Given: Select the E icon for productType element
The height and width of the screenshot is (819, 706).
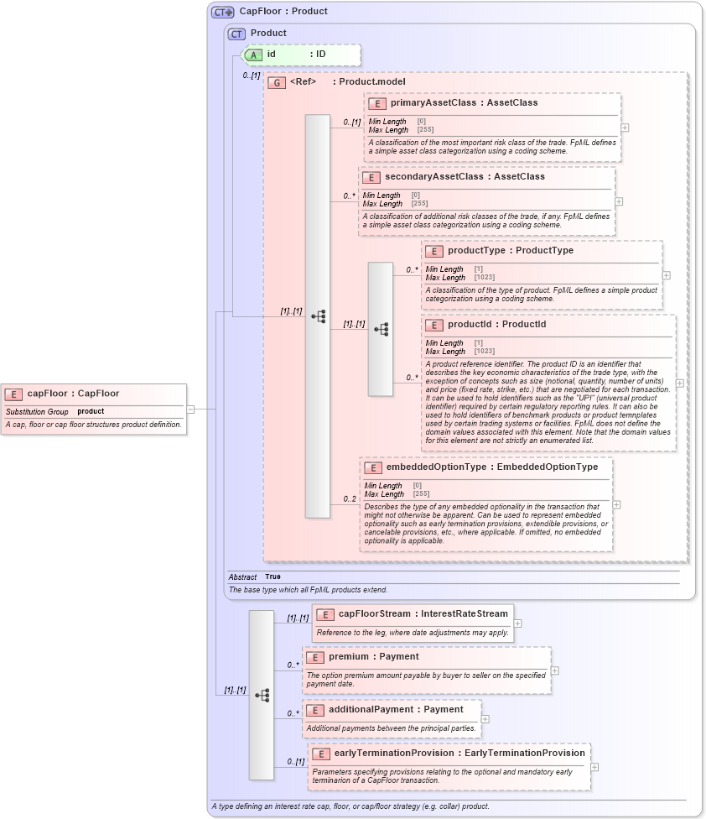Looking at the screenshot, I should (434, 250).
